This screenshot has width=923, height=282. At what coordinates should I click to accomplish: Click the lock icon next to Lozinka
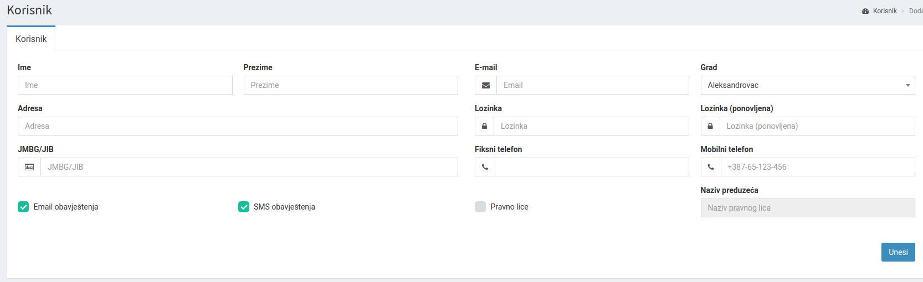tap(484, 126)
